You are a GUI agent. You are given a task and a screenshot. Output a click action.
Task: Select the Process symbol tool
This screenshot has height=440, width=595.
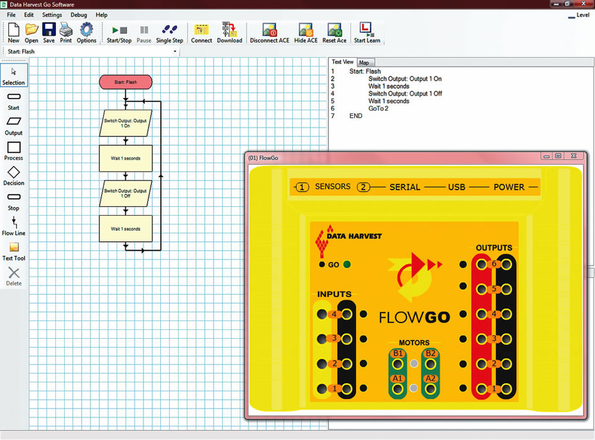click(13, 149)
